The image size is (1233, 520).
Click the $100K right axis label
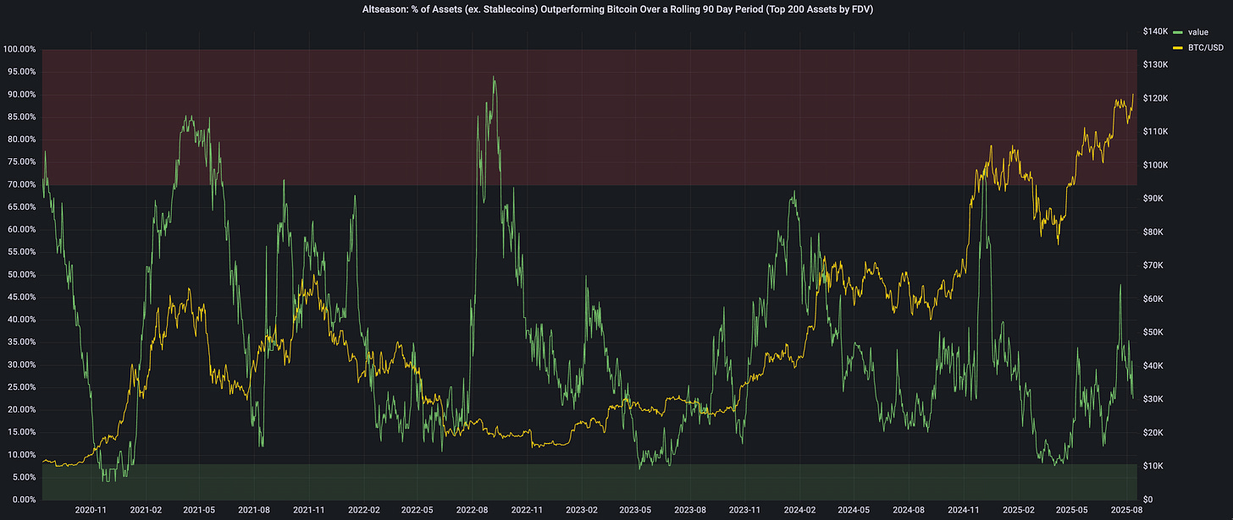tap(1155, 165)
